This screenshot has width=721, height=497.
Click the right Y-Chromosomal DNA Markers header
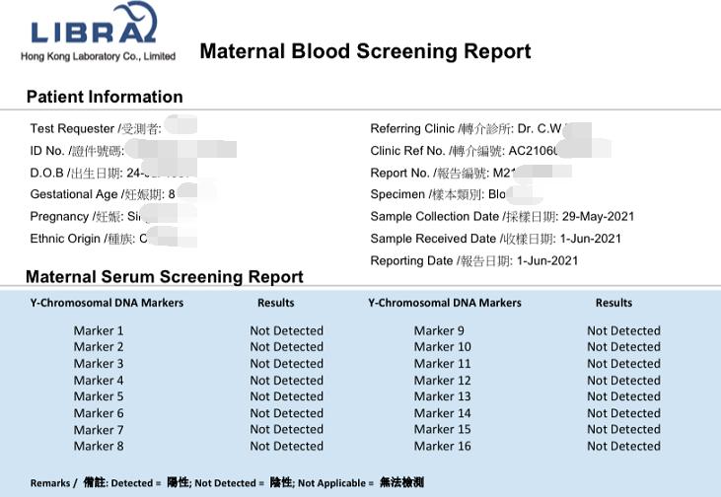445,303
